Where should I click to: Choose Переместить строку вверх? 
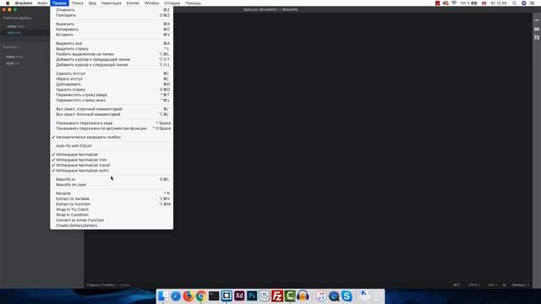112,95
